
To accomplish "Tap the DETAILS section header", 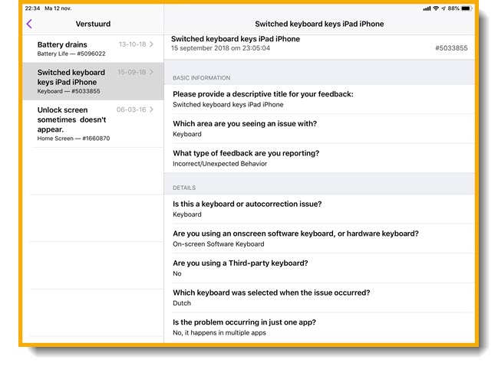I will click(x=184, y=188).
